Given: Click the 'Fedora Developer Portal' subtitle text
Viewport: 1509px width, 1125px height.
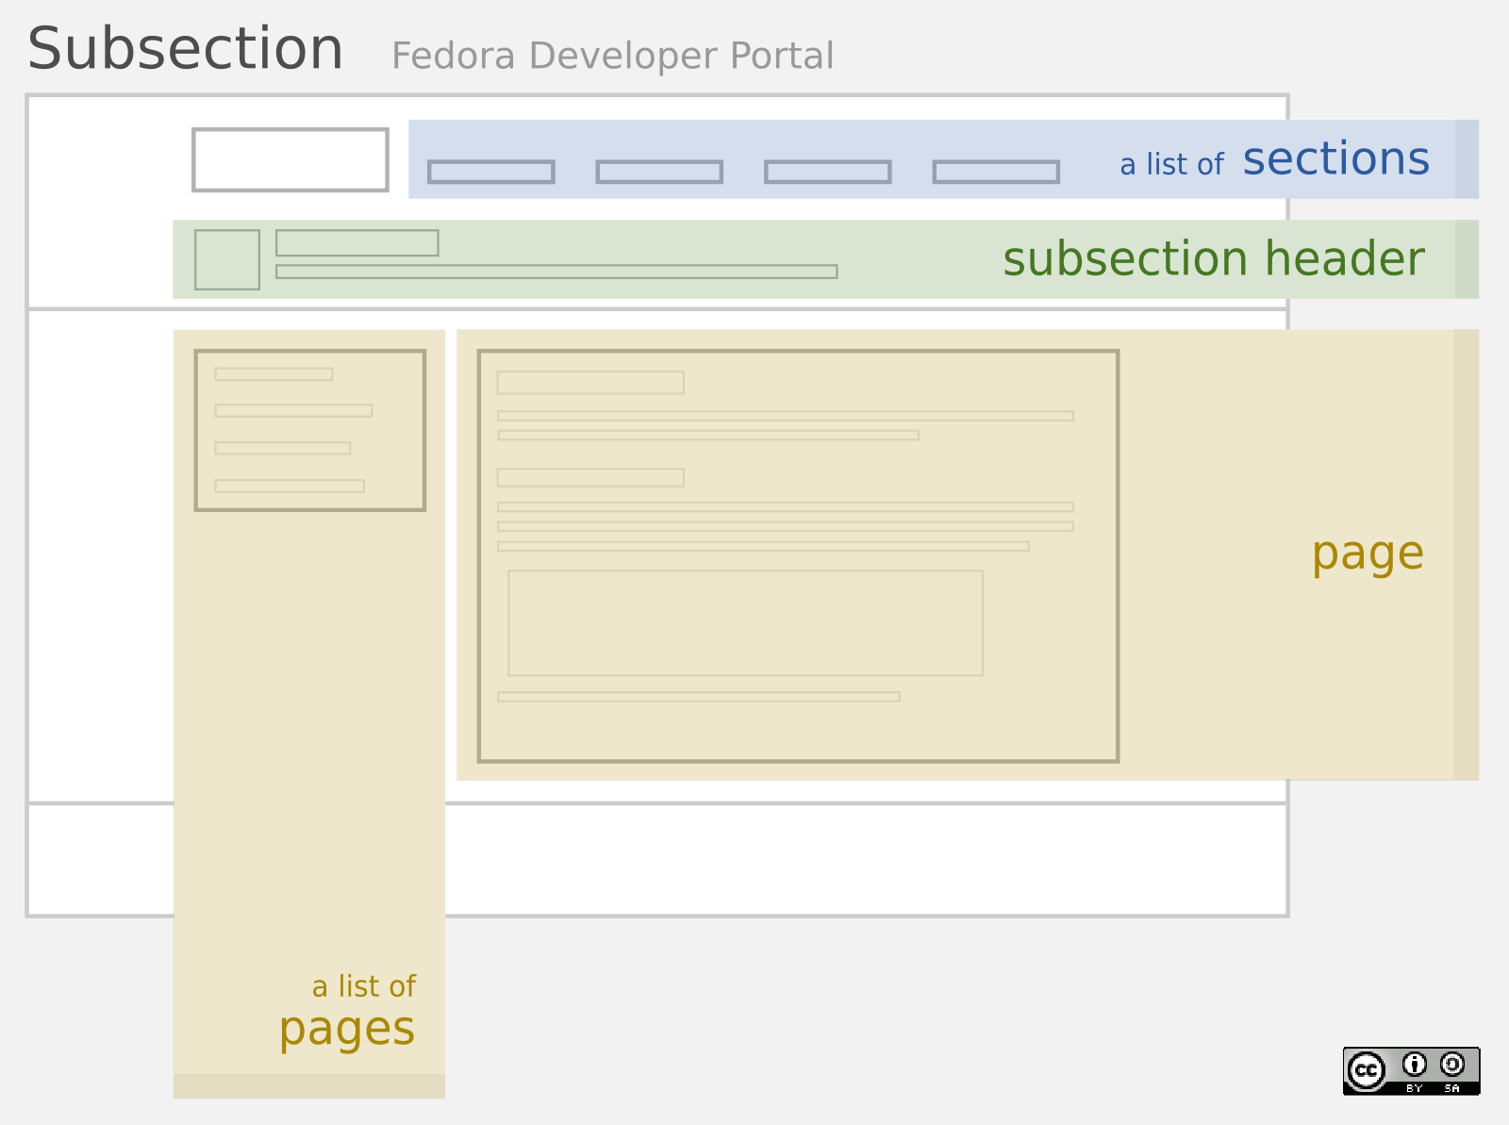Looking at the screenshot, I should [613, 56].
